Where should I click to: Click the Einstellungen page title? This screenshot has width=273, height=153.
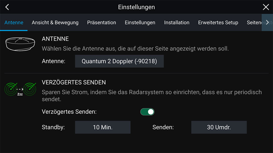(x=136, y=7)
